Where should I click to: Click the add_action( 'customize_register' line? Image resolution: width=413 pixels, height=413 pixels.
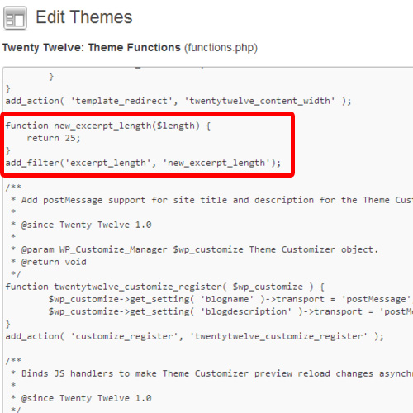[x=195, y=336]
